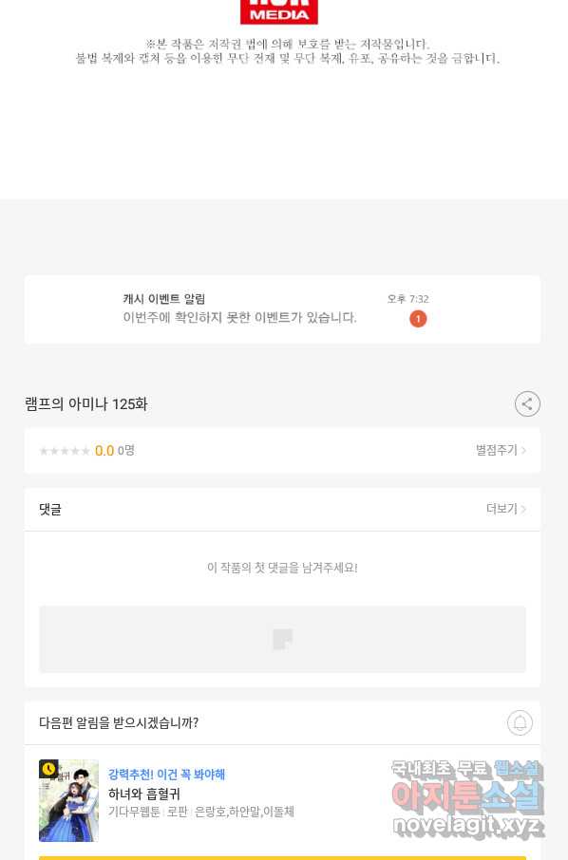Click the chevron next to 별점주기
The height and width of the screenshot is (860, 568).
[x=523, y=450]
